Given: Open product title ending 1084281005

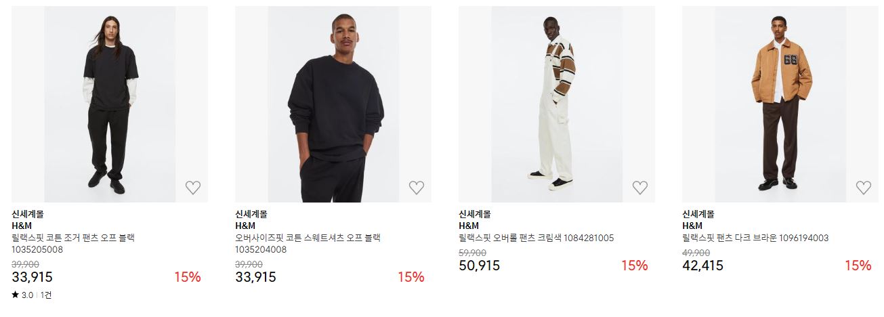Looking at the screenshot, I should pyautogui.click(x=536, y=238).
